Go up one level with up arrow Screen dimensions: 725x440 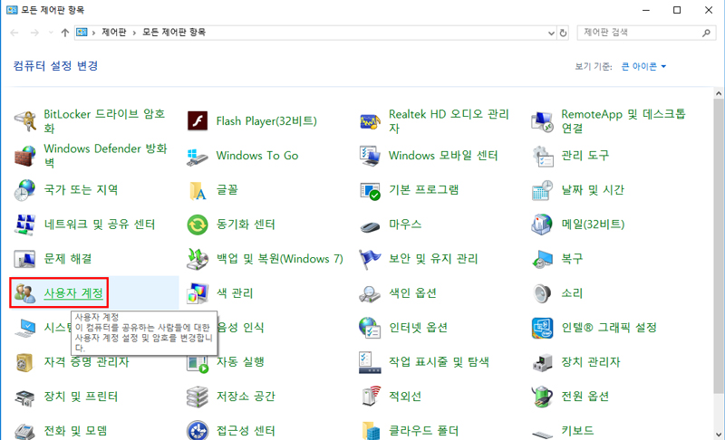pos(64,33)
